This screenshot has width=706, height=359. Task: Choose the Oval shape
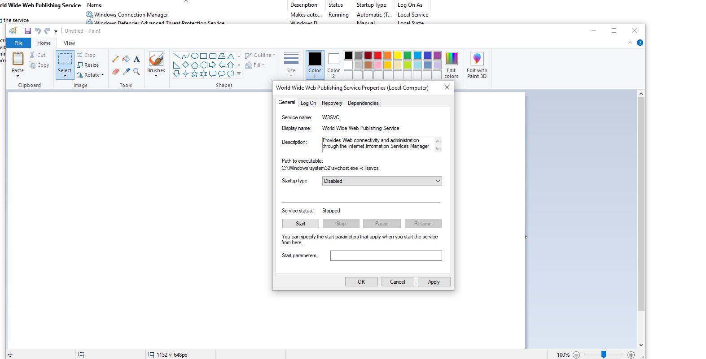(195, 56)
